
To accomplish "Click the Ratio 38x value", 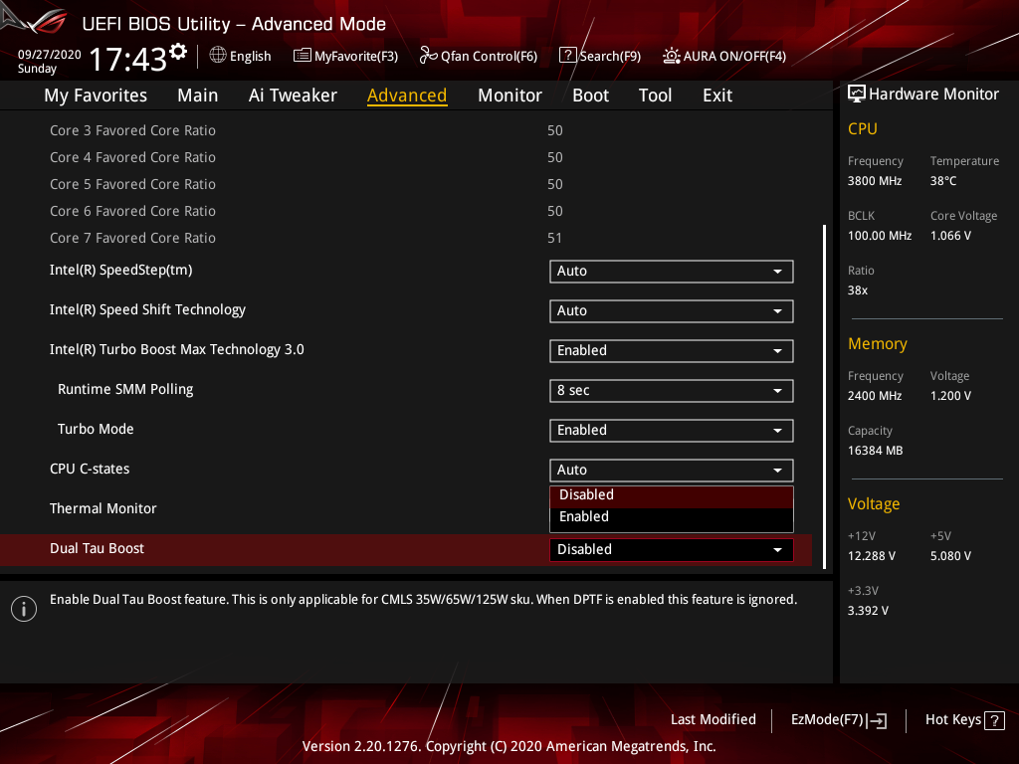I will (858, 290).
